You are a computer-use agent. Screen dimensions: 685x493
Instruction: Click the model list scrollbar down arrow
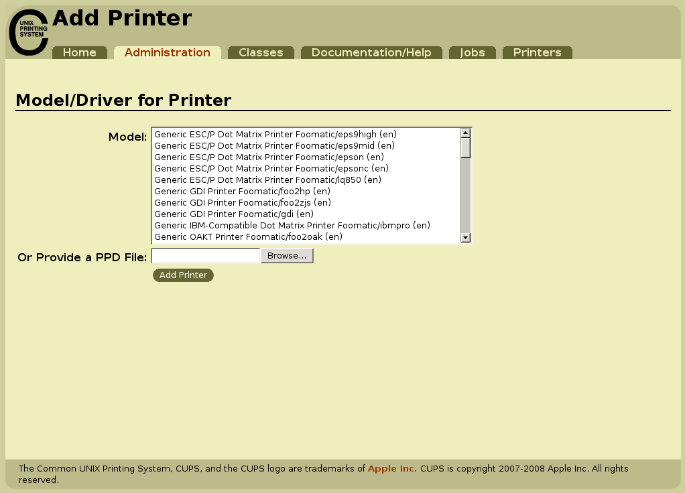click(x=465, y=237)
